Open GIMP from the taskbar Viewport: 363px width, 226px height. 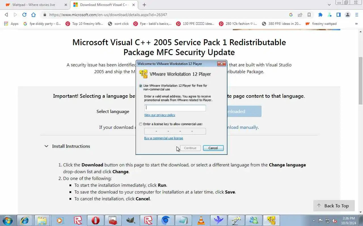130,220
